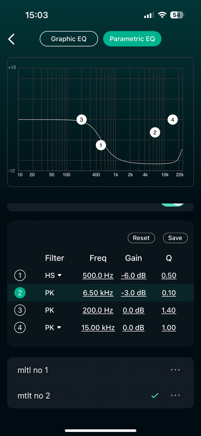Select band node 4 on the EQ graph
The image size is (201, 436).
coord(173,120)
